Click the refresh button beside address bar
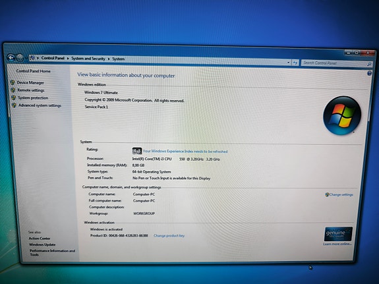 (x=295, y=63)
